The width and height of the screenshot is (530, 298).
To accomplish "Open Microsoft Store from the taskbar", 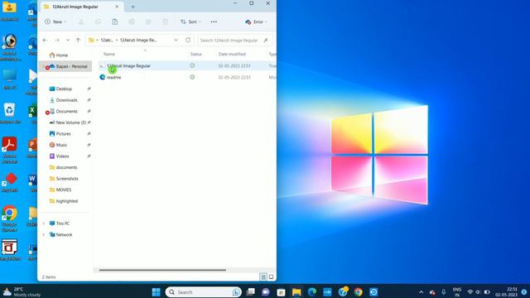I will pos(281,292).
